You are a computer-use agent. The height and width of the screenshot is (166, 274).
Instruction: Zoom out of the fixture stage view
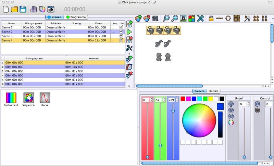175,18
